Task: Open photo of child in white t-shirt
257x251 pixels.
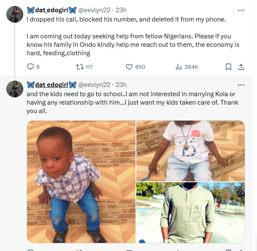Action: click(x=190, y=151)
